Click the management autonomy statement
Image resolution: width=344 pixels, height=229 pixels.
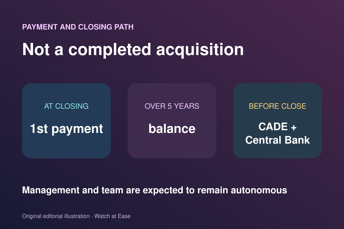pos(155,190)
